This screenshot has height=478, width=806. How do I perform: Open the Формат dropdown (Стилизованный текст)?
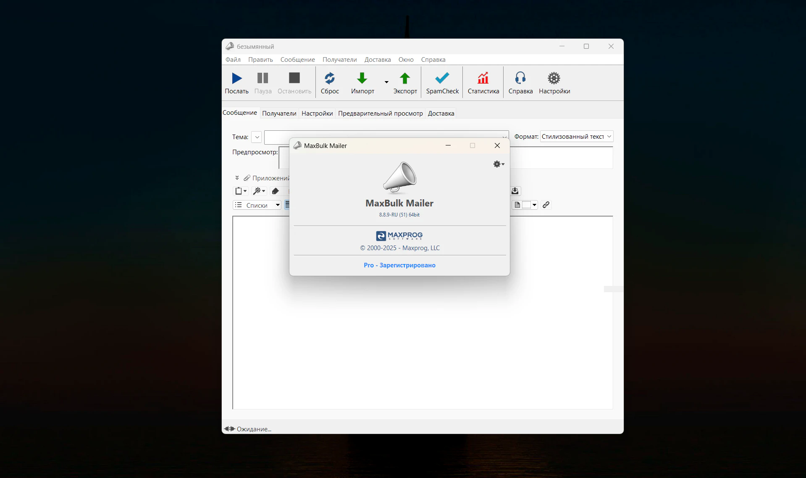[x=576, y=137]
